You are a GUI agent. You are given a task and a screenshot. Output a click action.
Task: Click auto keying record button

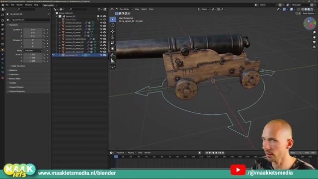coord(200,153)
